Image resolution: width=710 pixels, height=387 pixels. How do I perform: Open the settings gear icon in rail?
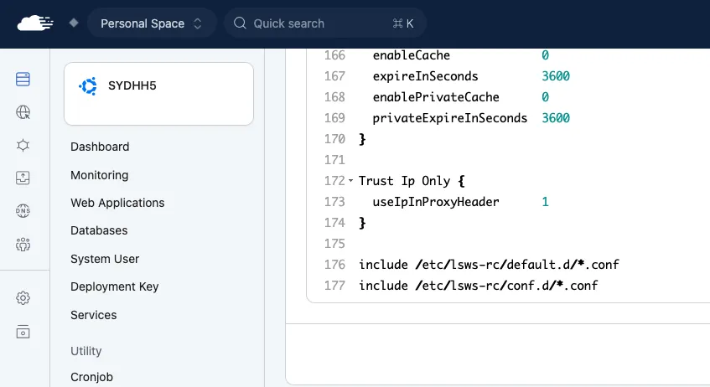point(23,298)
